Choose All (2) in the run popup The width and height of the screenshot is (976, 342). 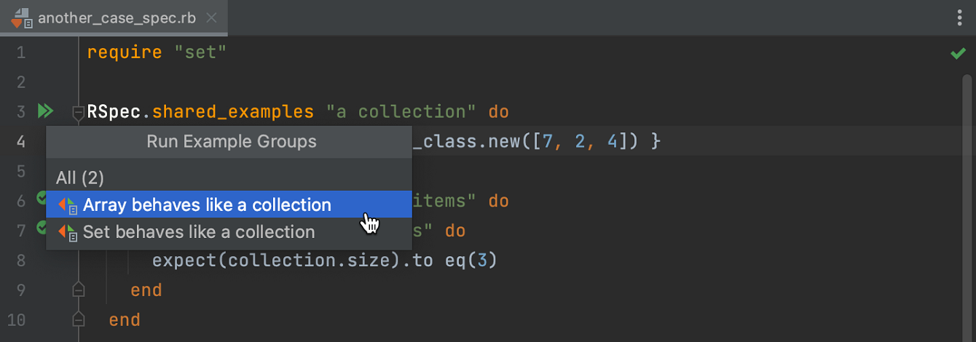[80, 178]
